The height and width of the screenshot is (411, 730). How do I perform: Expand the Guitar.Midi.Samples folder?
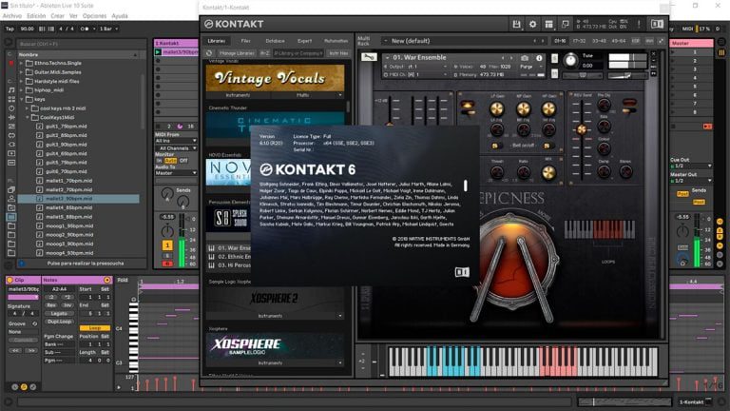(x=21, y=72)
